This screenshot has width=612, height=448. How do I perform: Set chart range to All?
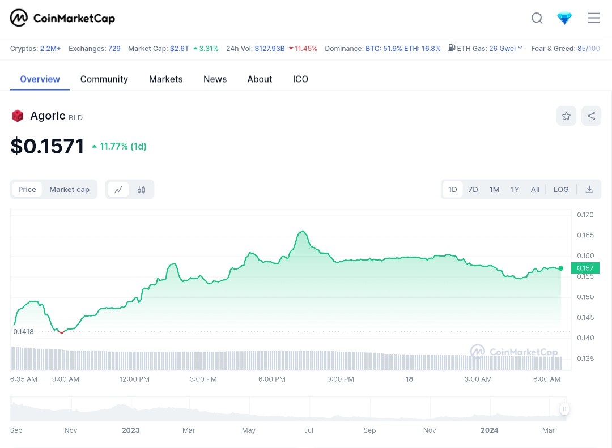(x=535, y=190)
